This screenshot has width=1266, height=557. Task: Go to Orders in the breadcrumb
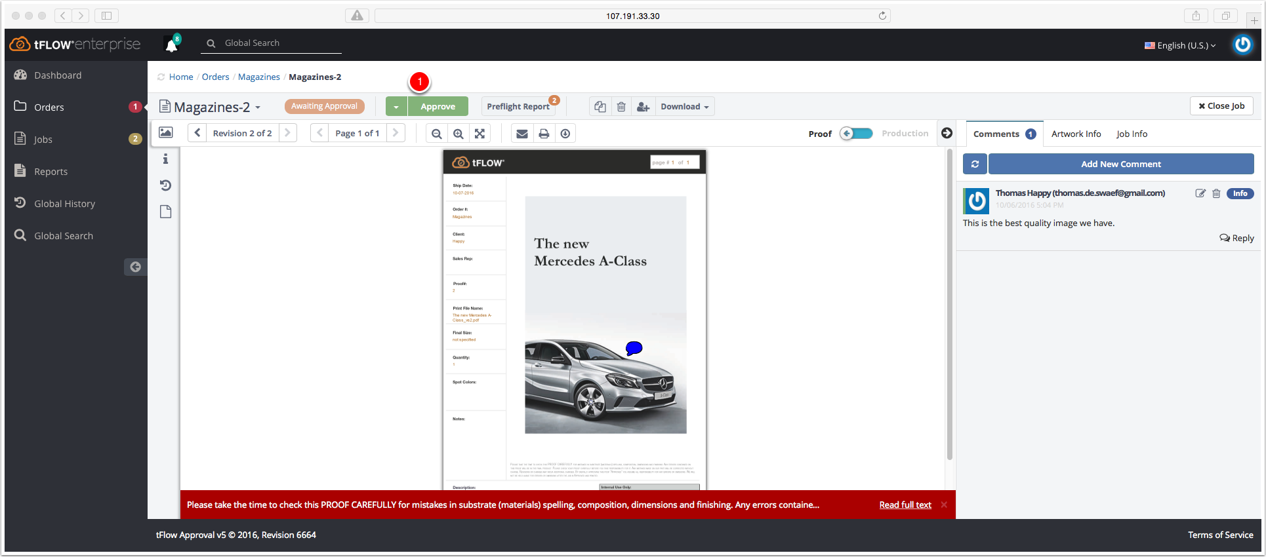tap(215, 77)
